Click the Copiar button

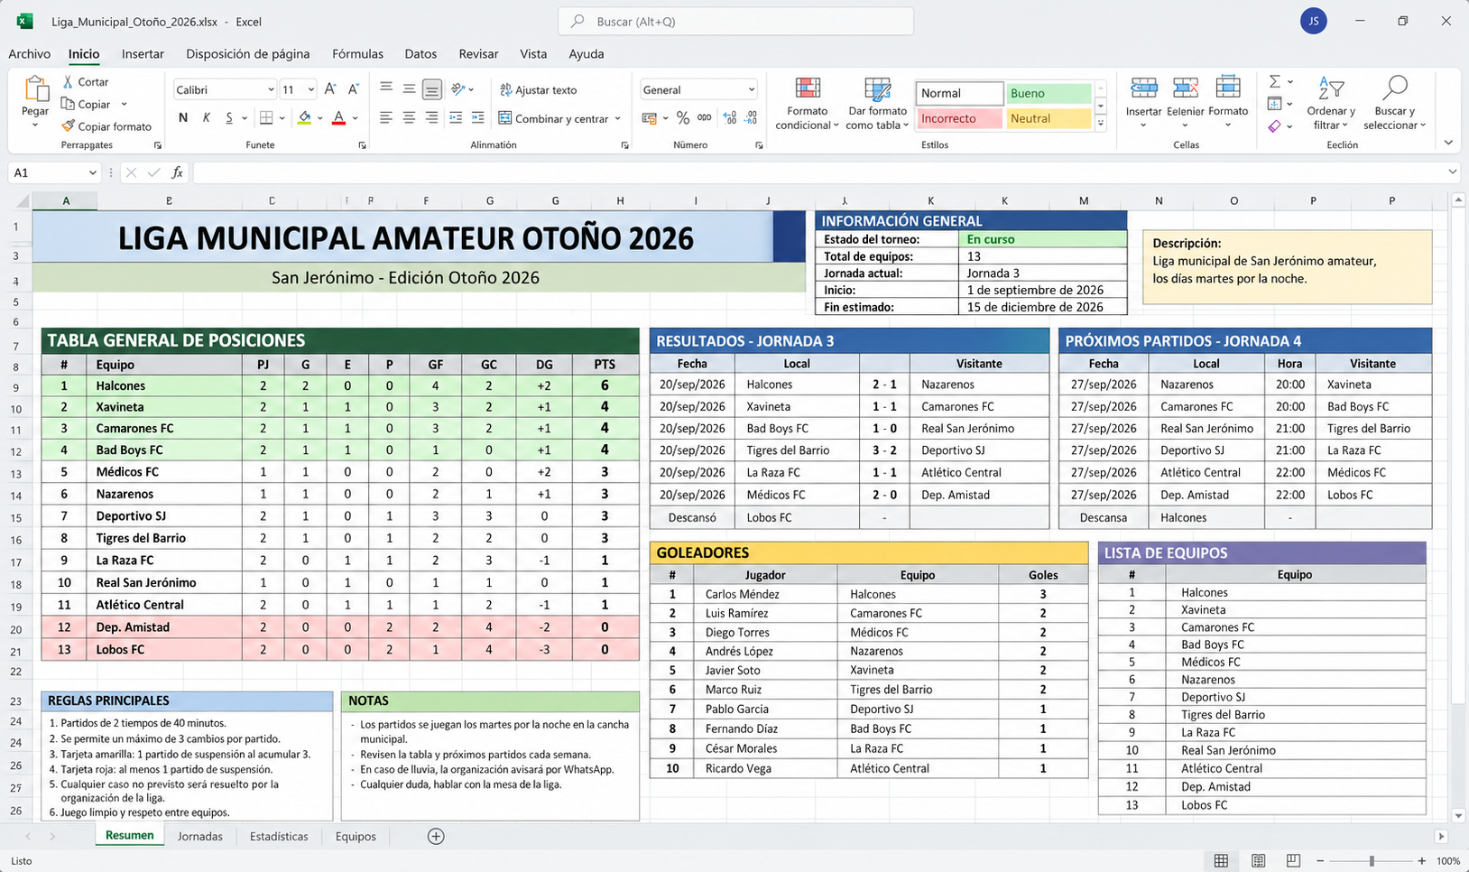86,104
